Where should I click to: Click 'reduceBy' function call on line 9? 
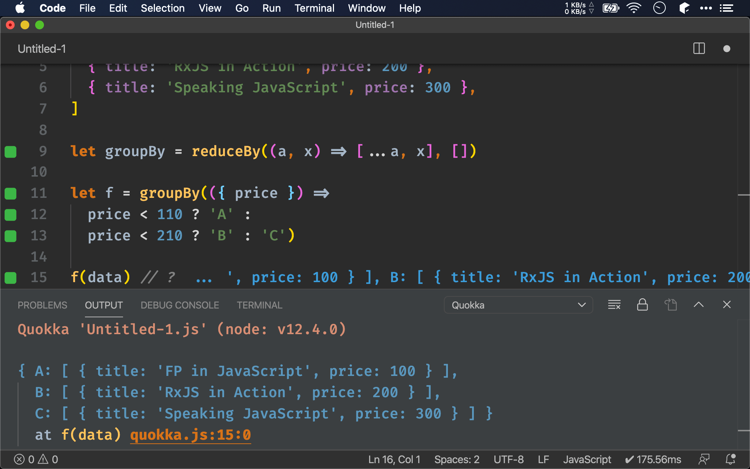point(226,151)
